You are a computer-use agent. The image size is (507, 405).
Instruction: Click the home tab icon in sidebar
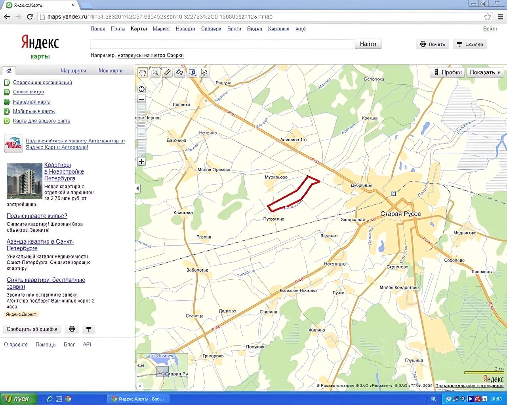point(9,71)
